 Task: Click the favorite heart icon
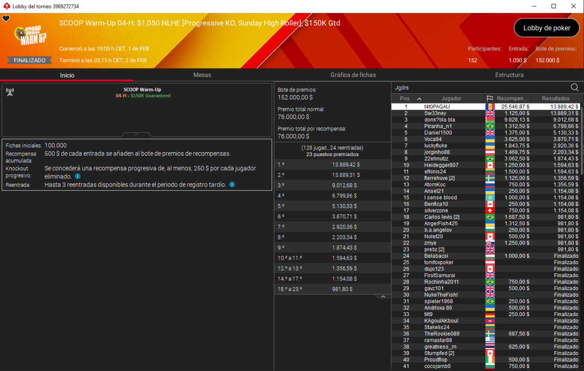pos(6,18)
